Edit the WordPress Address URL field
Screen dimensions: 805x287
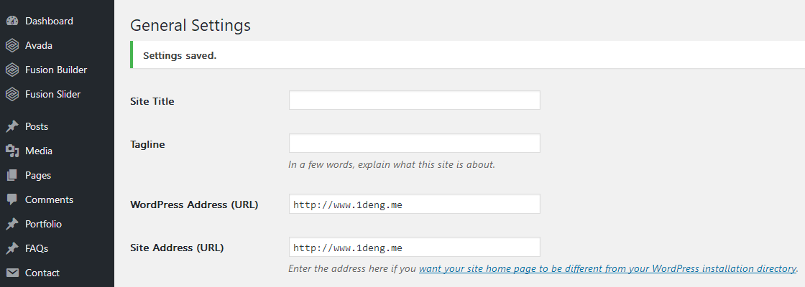point(414,204)
